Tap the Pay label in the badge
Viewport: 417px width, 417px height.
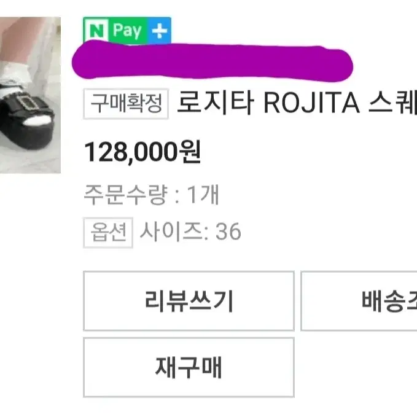[x=127, y=30]
